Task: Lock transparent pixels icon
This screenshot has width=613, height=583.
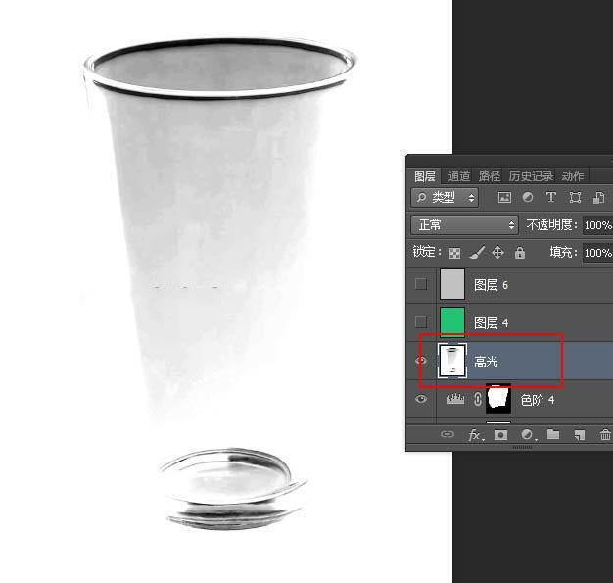Action: tap(455, 253)
